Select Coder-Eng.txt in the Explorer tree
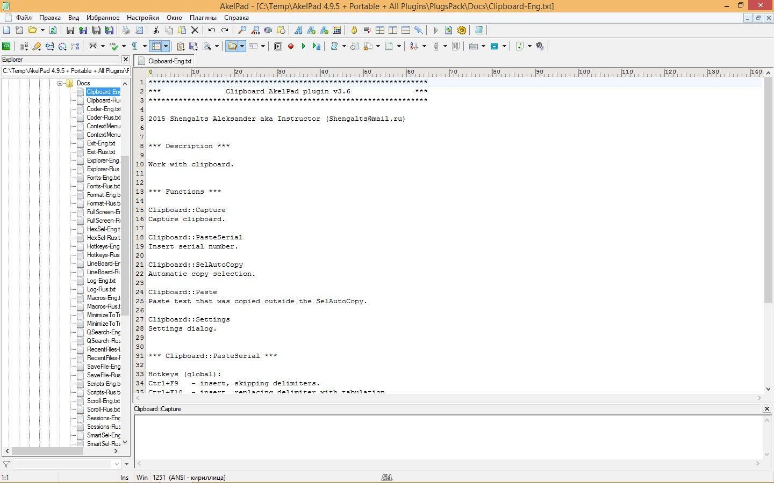 103,109
